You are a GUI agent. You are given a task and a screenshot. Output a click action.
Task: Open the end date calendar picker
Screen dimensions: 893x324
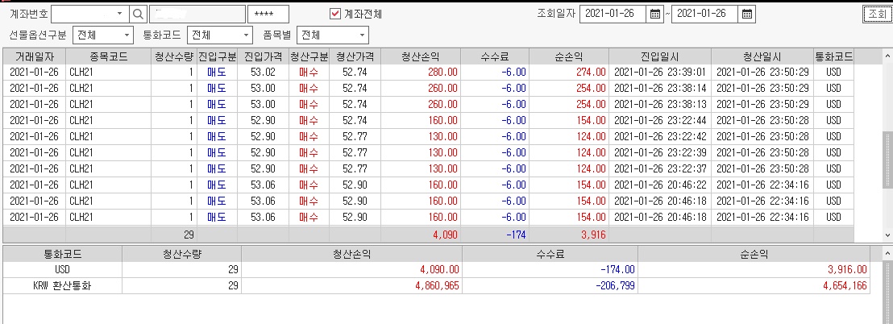tap(746, 14)
